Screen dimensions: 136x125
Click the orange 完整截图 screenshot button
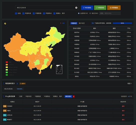pyautogui.click(x=114, y=8)
